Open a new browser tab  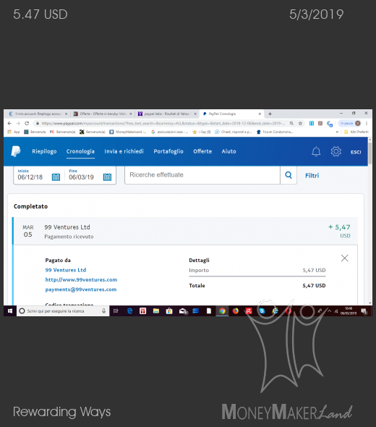[270, 114]
